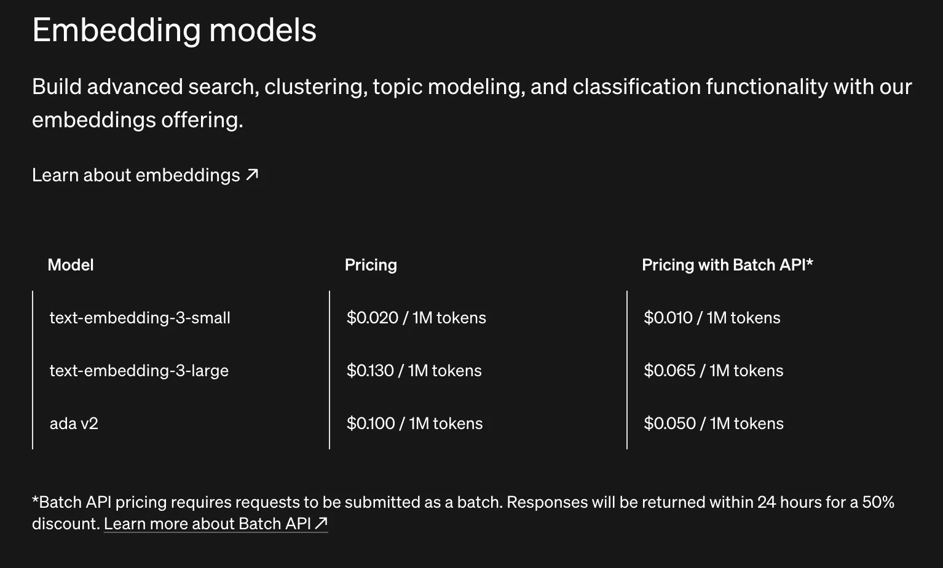Open the Learn about embeddings link
943x568 pixels.
click(136, 175)
